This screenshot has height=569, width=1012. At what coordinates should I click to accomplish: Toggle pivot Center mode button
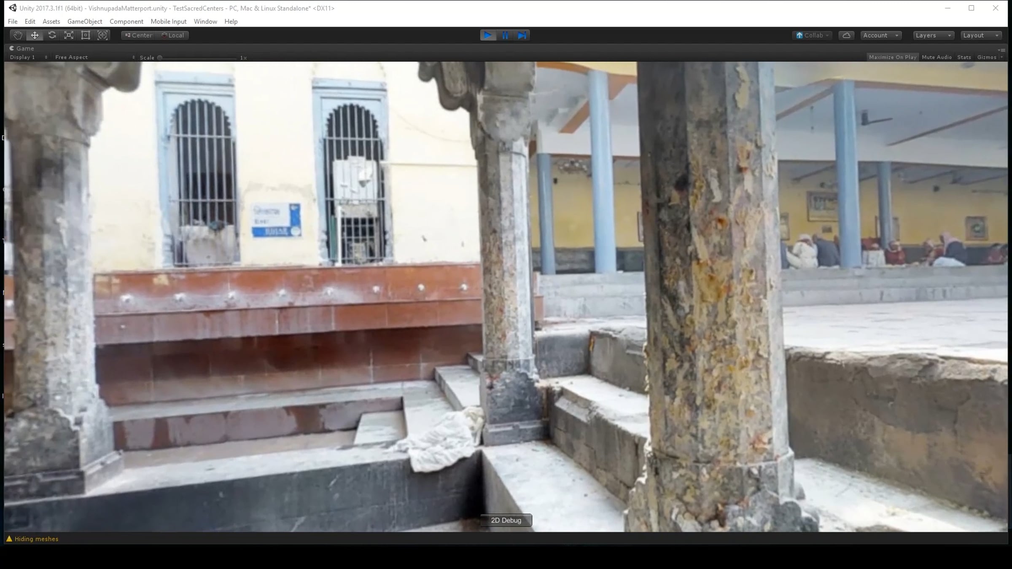138,35
